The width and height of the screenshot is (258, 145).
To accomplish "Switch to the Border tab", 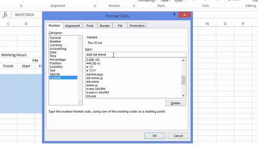I will 105,26.
